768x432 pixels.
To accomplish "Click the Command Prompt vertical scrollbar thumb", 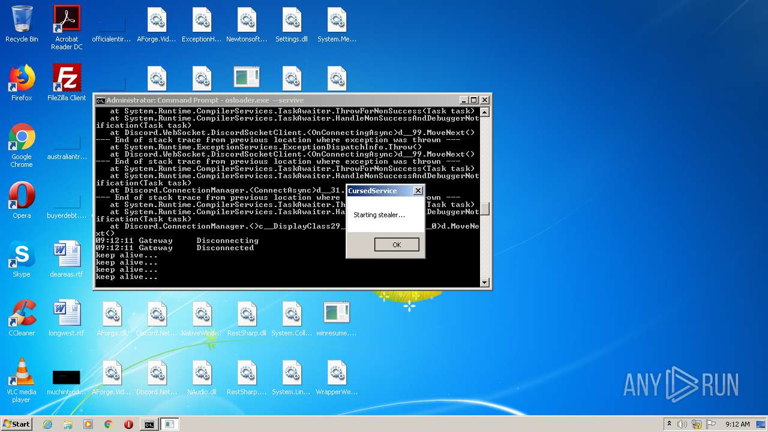I will [x=485, y=208].
